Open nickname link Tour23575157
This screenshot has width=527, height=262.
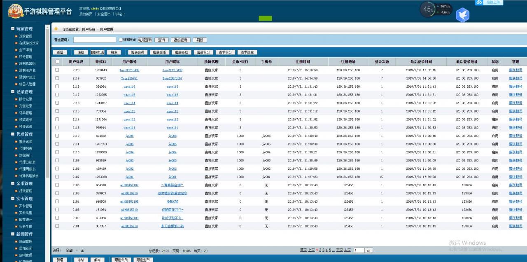tap(172, 78)
